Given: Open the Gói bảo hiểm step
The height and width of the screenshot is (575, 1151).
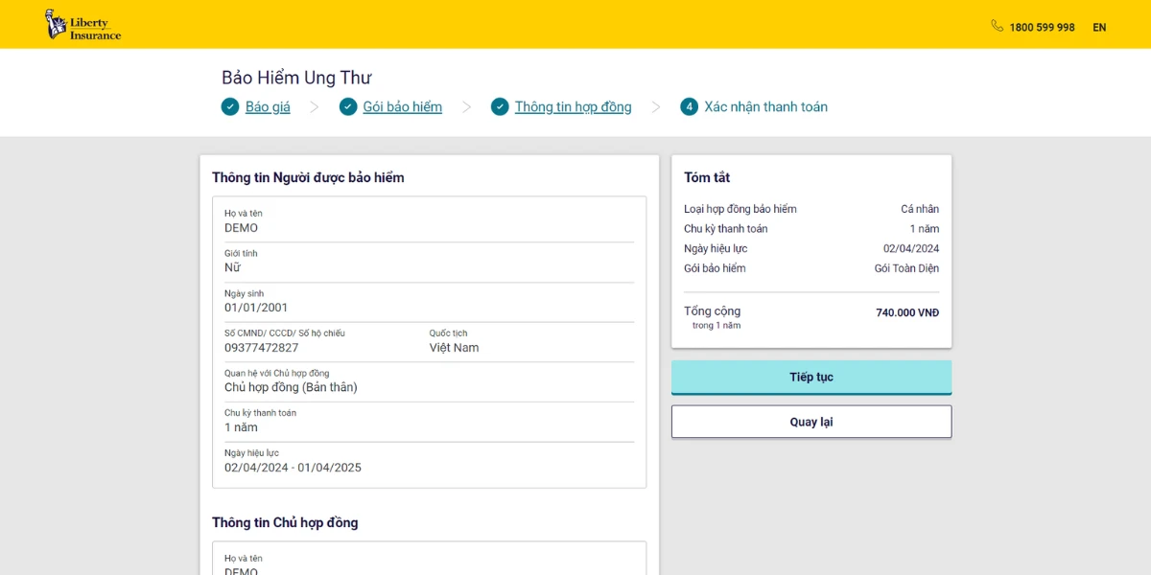Looking at the screenshot, I should (x=403, y=107).
